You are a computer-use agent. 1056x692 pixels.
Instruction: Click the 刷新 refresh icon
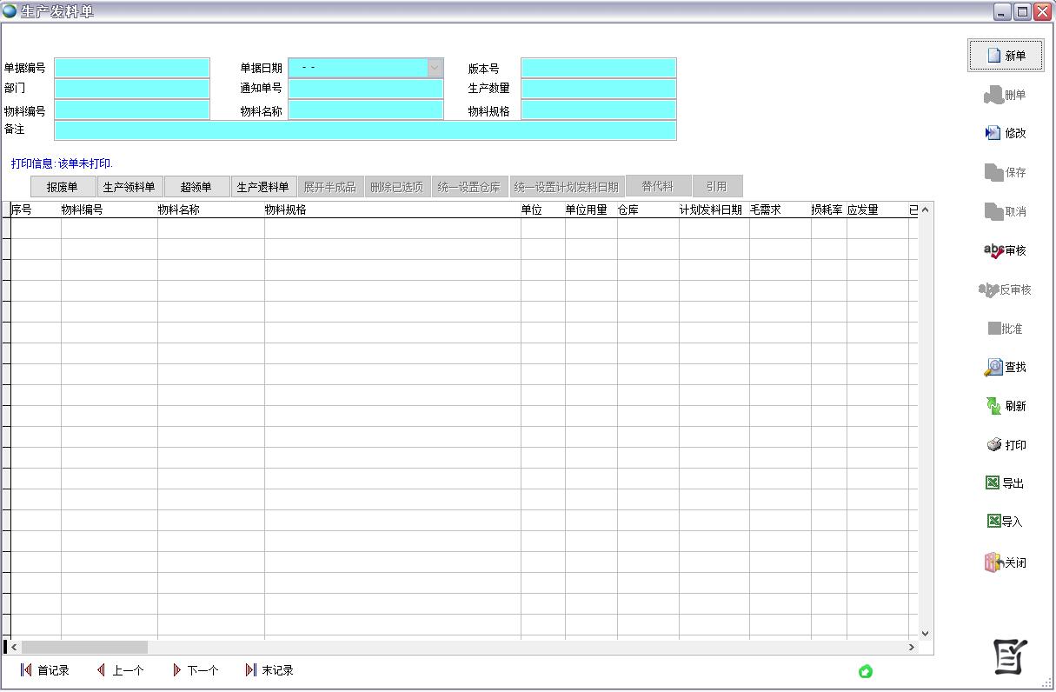tap(993, 406)
